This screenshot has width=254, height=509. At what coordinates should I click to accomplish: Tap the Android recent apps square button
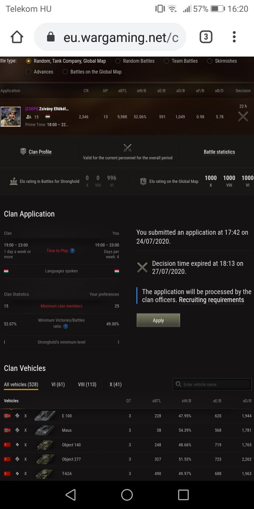point(183,495)
